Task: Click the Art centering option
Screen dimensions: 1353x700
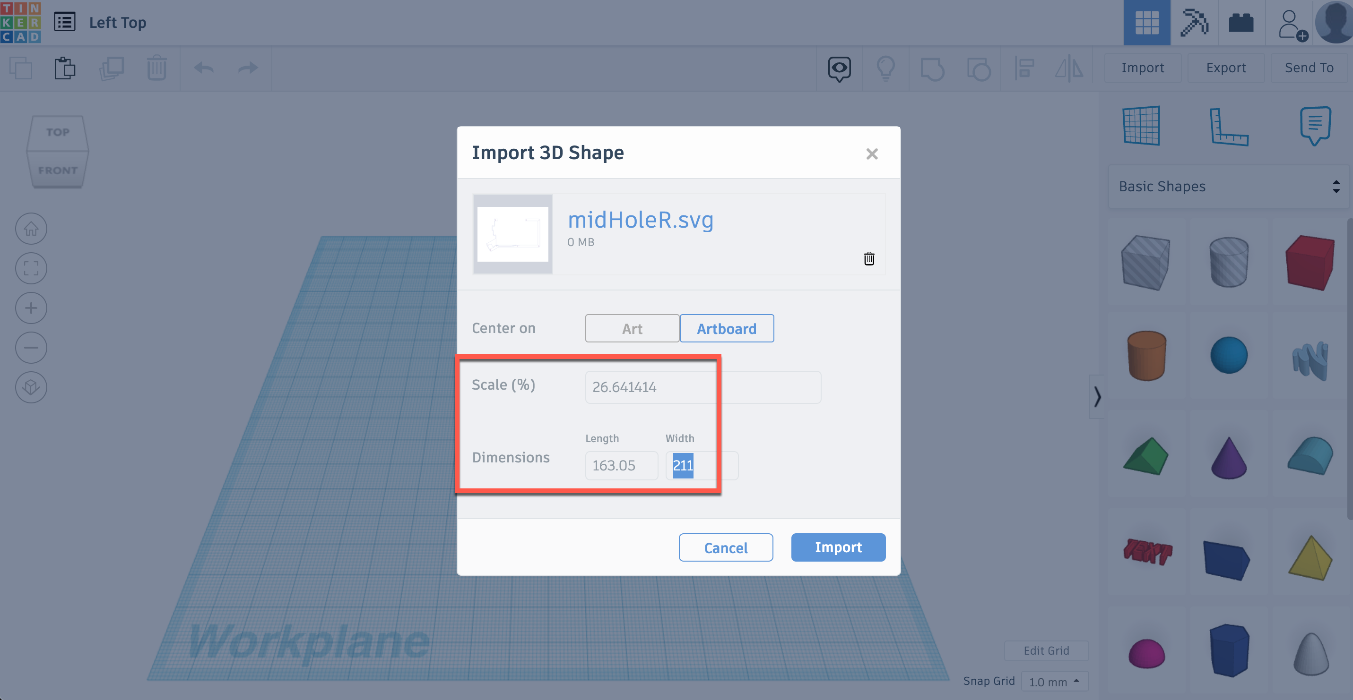Action: [632, 328]
